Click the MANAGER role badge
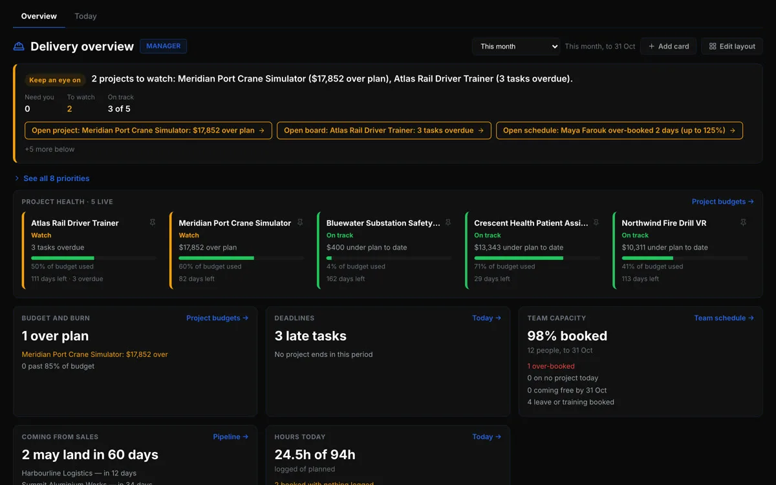 (164, 46)
